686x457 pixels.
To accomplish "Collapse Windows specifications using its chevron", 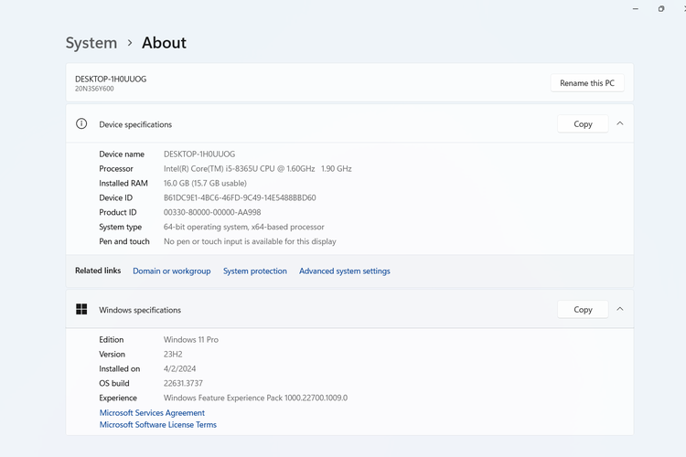I will [x=620, y=310].
